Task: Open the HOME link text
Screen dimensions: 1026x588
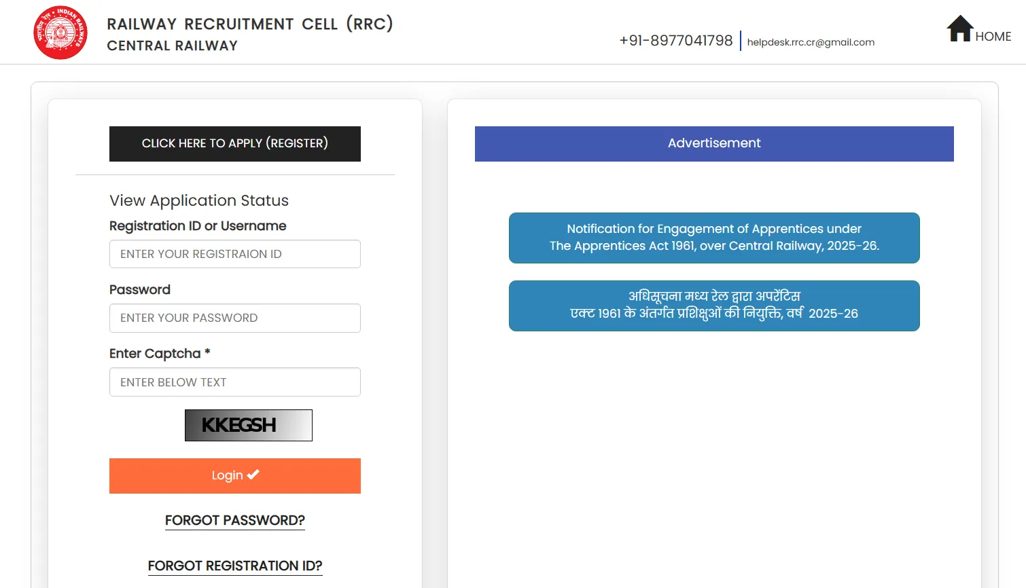Action: [x=993, y=37]
